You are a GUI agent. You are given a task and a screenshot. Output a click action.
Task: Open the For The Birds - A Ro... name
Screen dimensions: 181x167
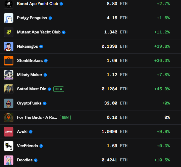(37, 118)
